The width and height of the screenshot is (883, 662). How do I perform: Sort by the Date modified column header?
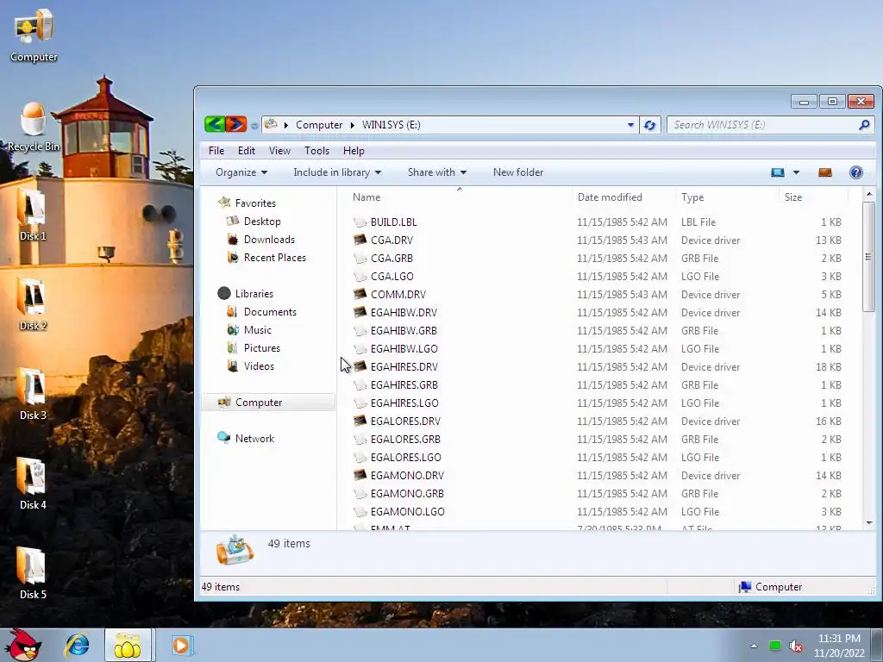tap(624, 197)
